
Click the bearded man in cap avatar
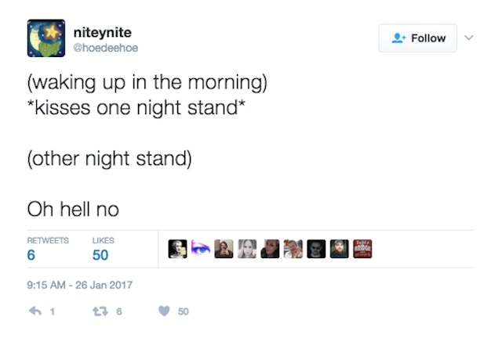point(339,250)
